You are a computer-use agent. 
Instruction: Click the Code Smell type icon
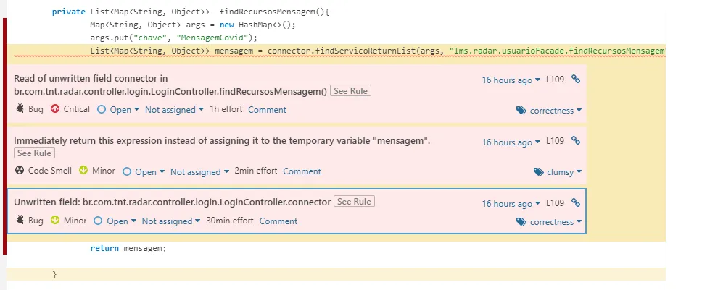click(x=20, y=171)
